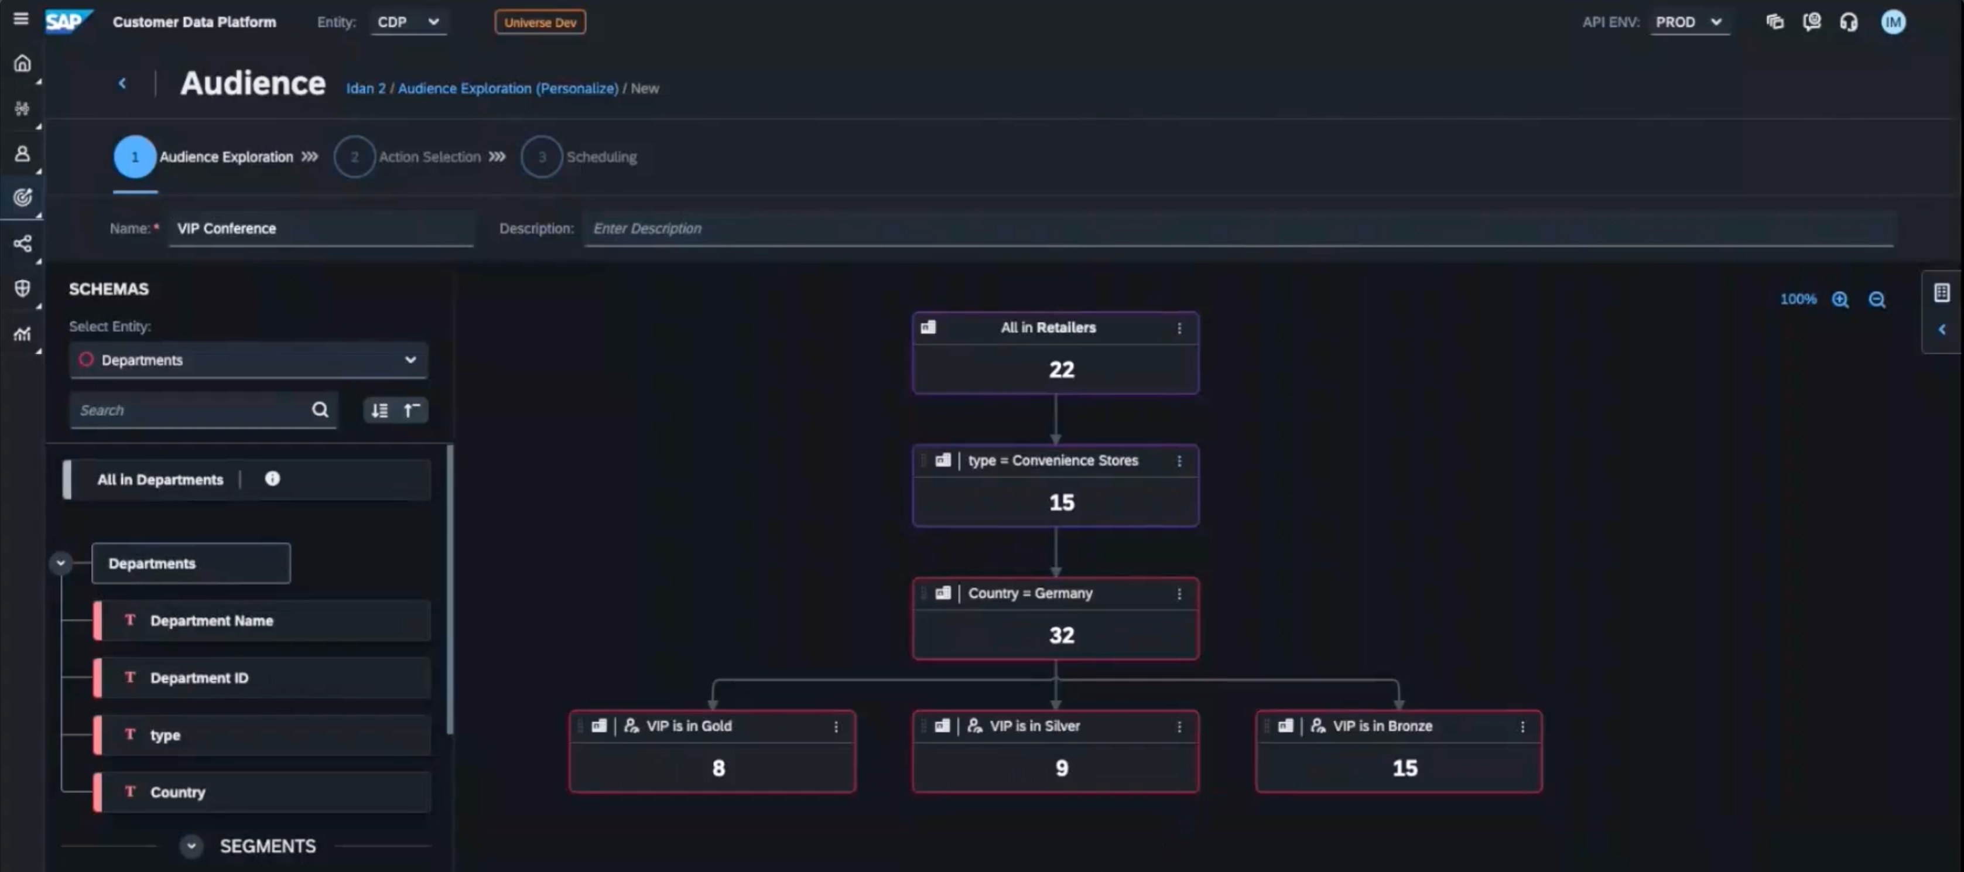This screenshot has height=872, width=1964.
Task: Go to Scheduling step
Action: [x=579, y=157]
